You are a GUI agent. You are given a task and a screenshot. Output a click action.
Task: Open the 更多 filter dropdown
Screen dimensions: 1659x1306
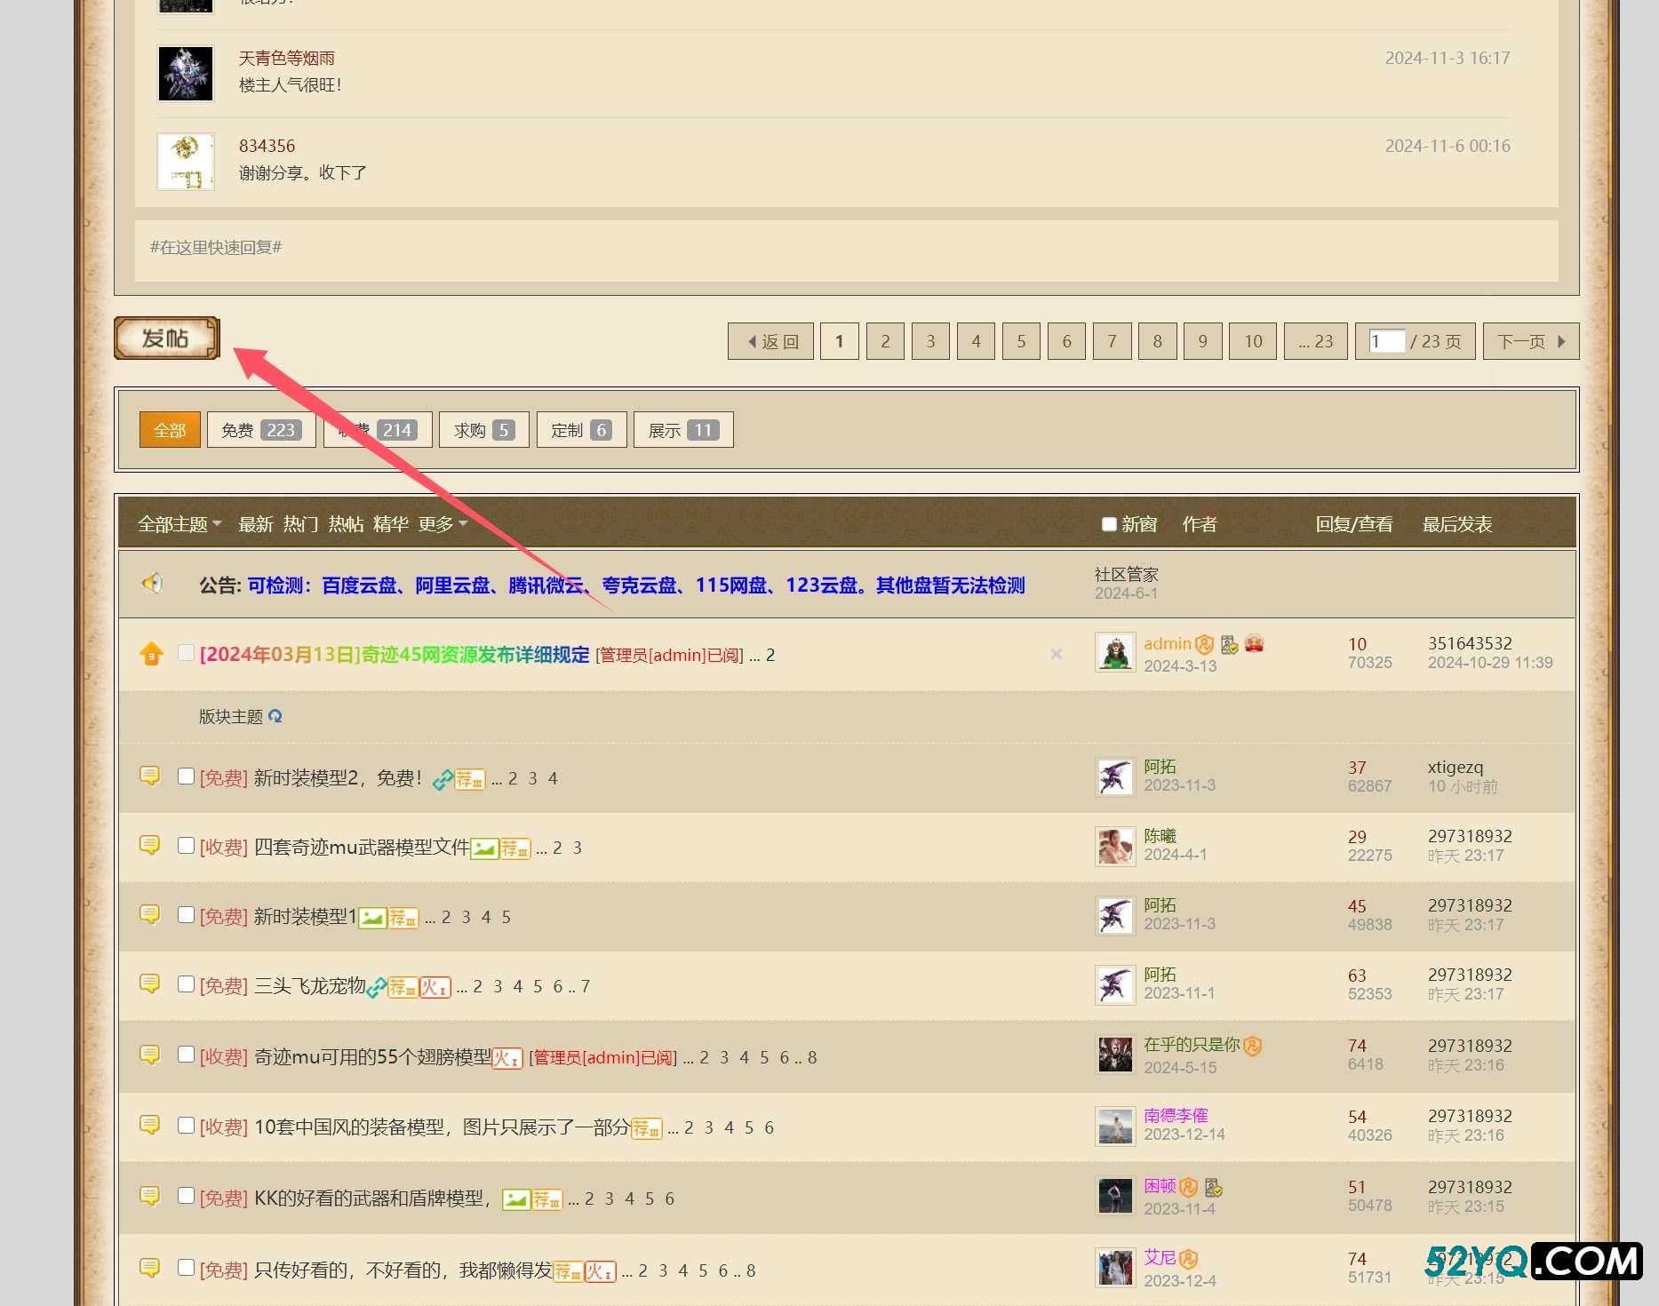442,524
